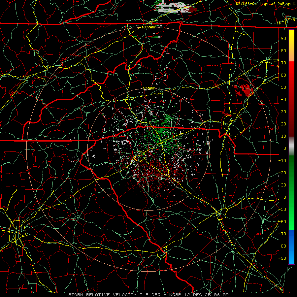
Task: Select the -40 value on velocity scale
Action: click(282, 197)
